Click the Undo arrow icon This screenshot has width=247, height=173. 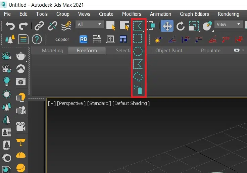[x=10, y=25]
